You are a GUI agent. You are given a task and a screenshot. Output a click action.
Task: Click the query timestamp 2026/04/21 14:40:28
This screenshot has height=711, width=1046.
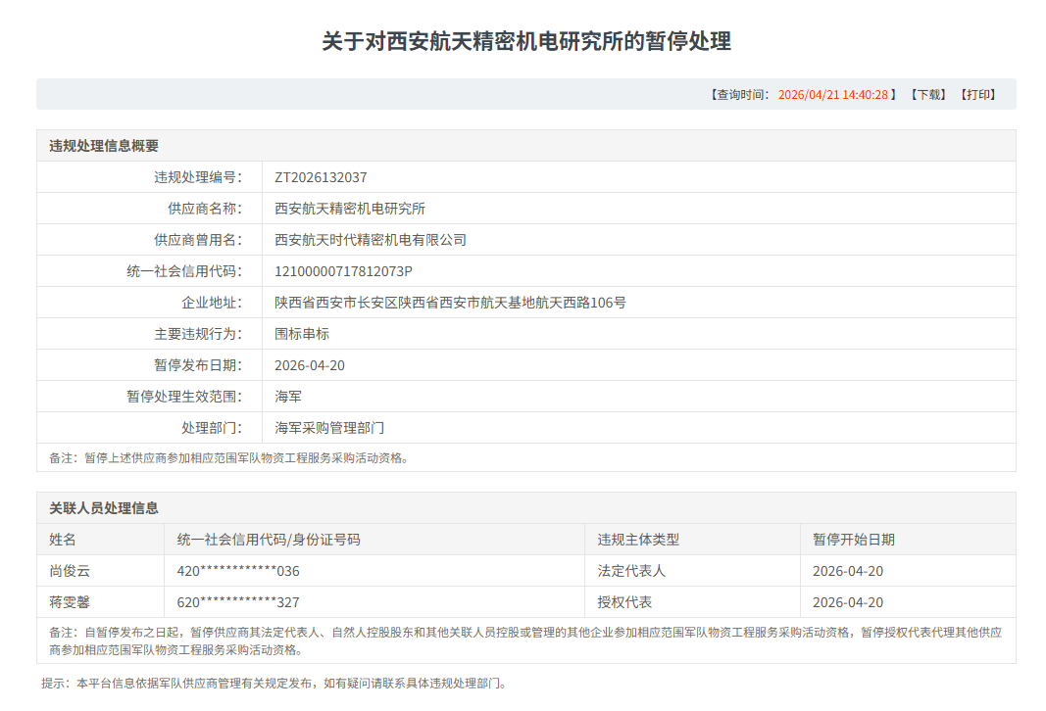pyautogui.click(x=832, y=95)
